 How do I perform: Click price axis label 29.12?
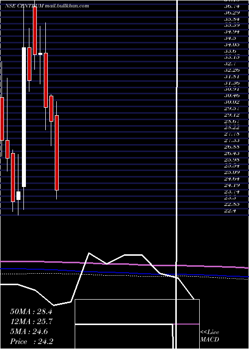(x=232, y=115)
